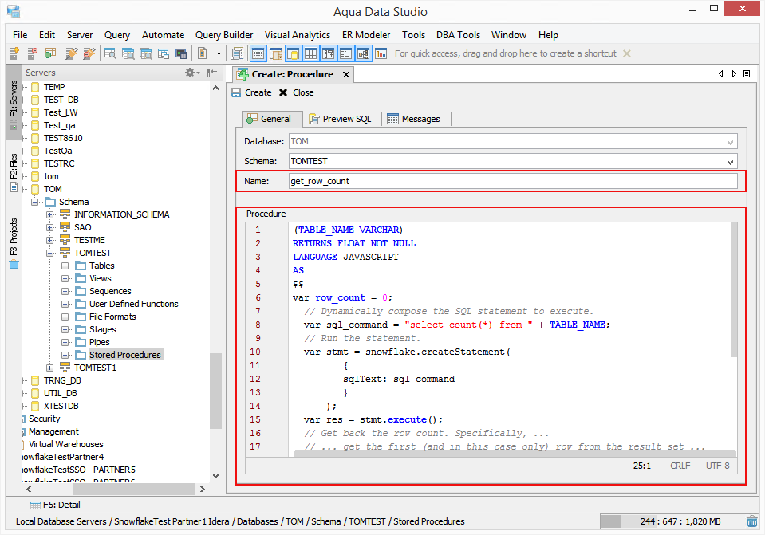The width and height of the screenshot is (765, 535).
Task: Click the recycle bin icon in status bar
Action: [x=752, y=521]
